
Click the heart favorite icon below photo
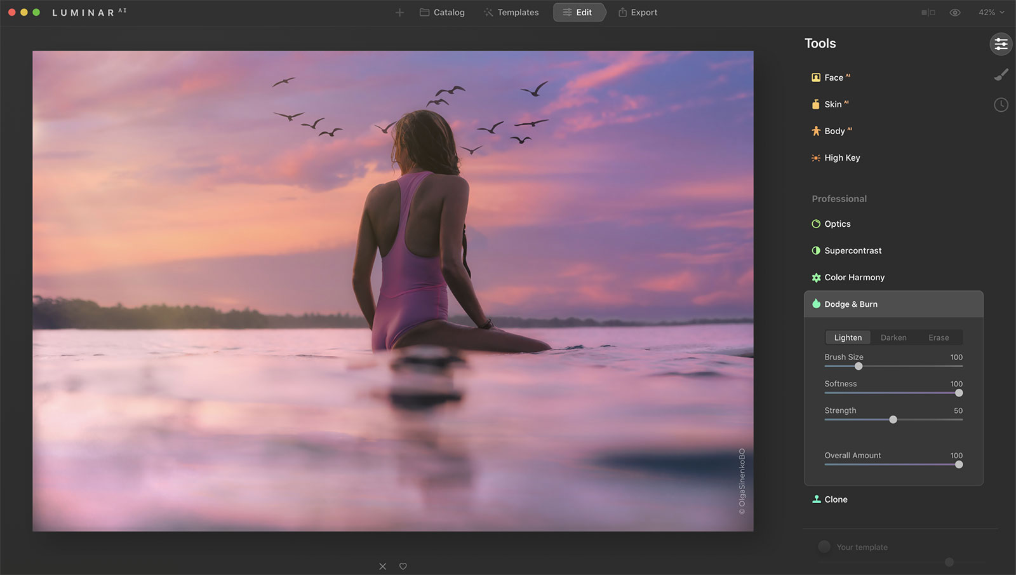point(403,566)
